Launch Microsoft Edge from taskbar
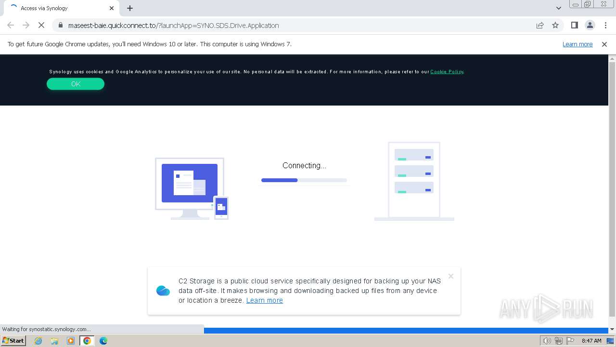Viewport: 616px width, 347px height. (103, 341)
